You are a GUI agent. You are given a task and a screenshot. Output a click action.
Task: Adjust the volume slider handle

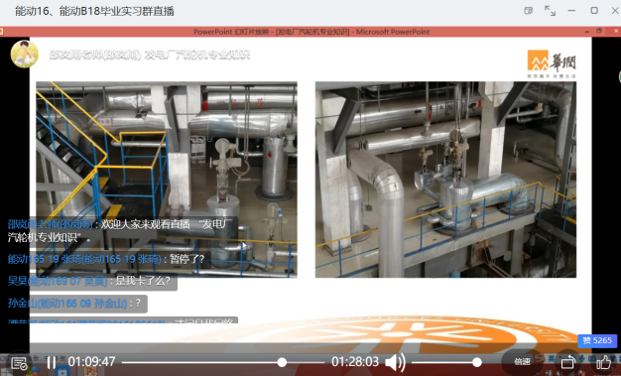click(477, 362)
